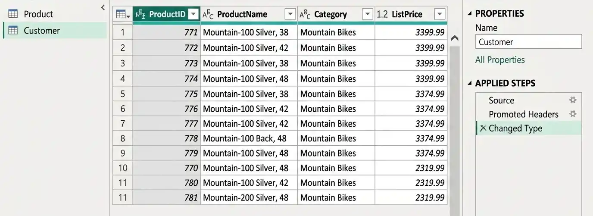The height and width of the screenshot is (216, 593).
Task: Select row number 5
Action: (123, 94)
